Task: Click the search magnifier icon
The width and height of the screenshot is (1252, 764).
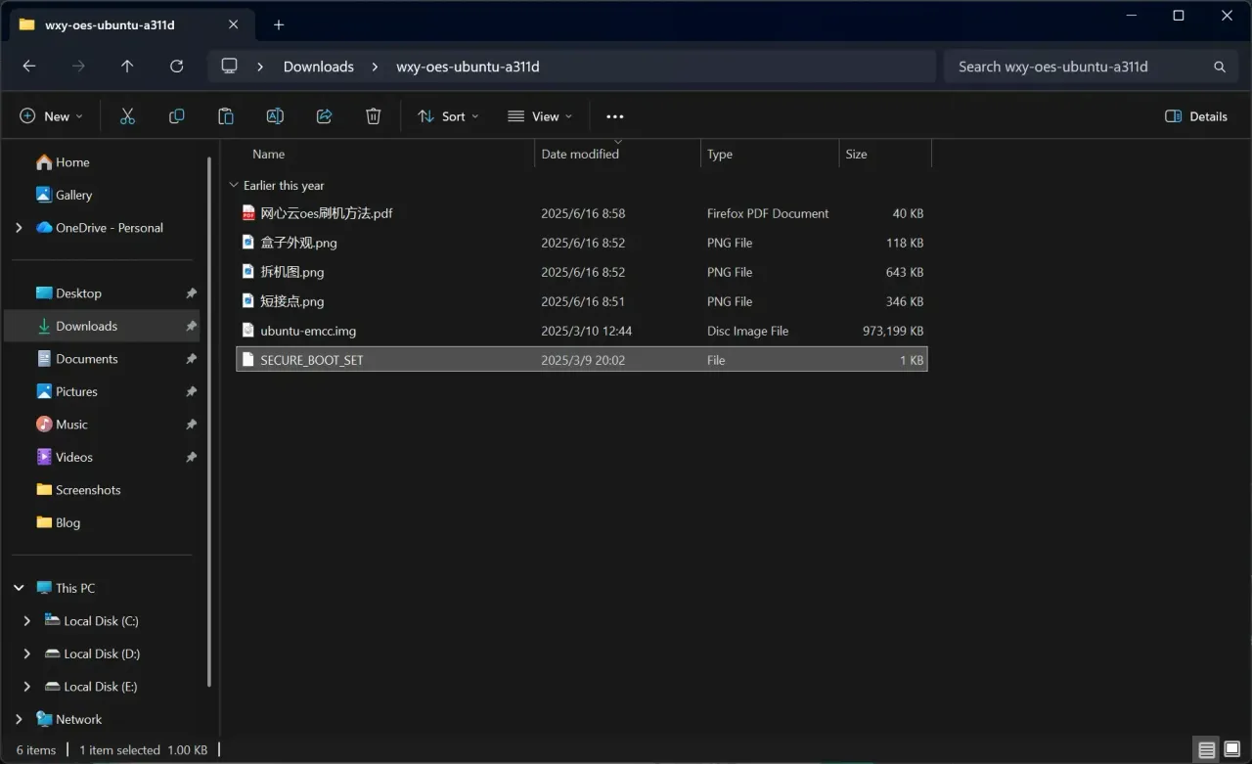Action: click(x=1220, y=67)
